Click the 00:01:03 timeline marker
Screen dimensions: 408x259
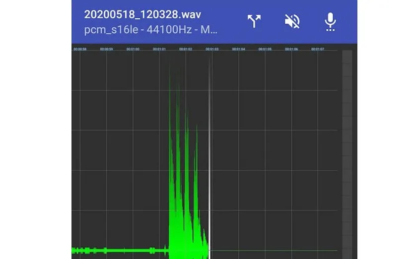[212, 49]
